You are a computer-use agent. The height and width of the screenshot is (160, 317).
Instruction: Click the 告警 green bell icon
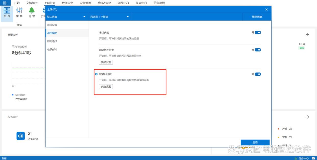click(x=32, y=11)
